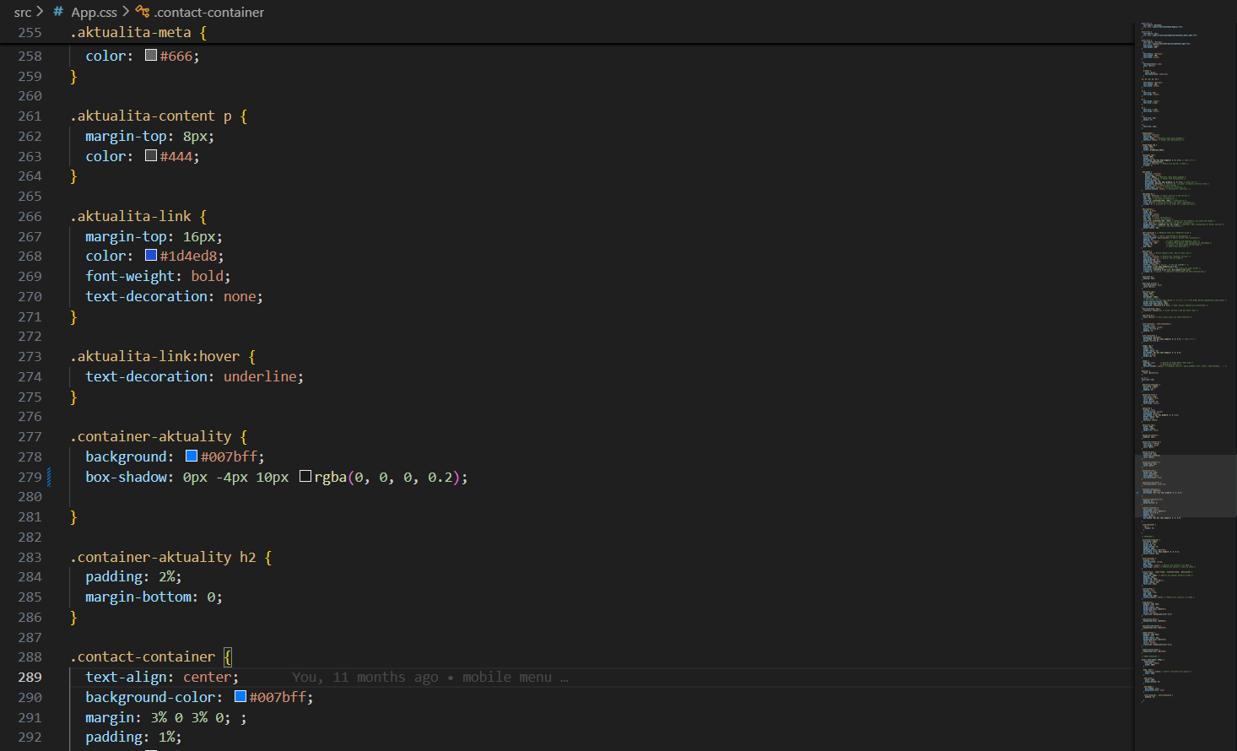This screenshot has height=751, width=1237.
Task: Click the rgba color box in the box-shadow value
Action: tap(305, 476)
